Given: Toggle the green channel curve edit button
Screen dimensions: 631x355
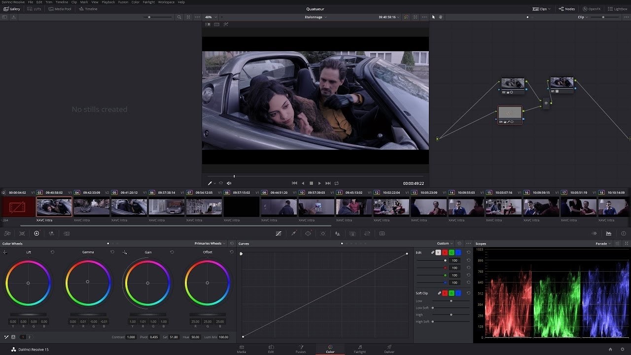Looking at the screenshot, I should [x=452, y=252].
